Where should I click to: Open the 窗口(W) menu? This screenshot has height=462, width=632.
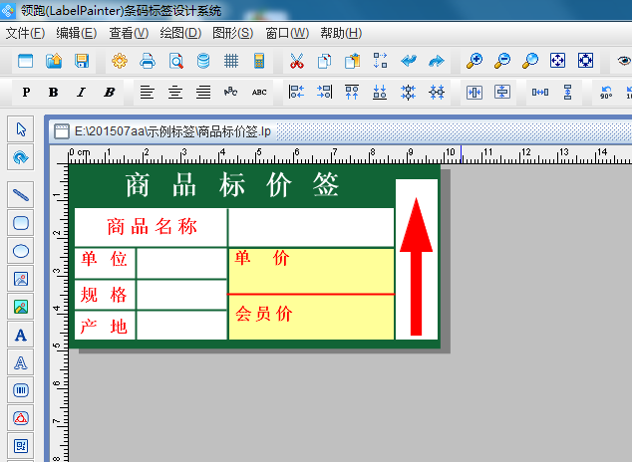tap(287, 33)
